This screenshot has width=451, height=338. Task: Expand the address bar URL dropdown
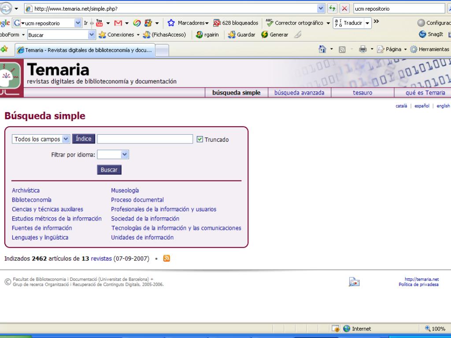point(321,9)
